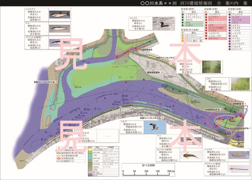The image size is (252, 180).
Task: Select the シロウオ species card title
Action: coord(209,149)
